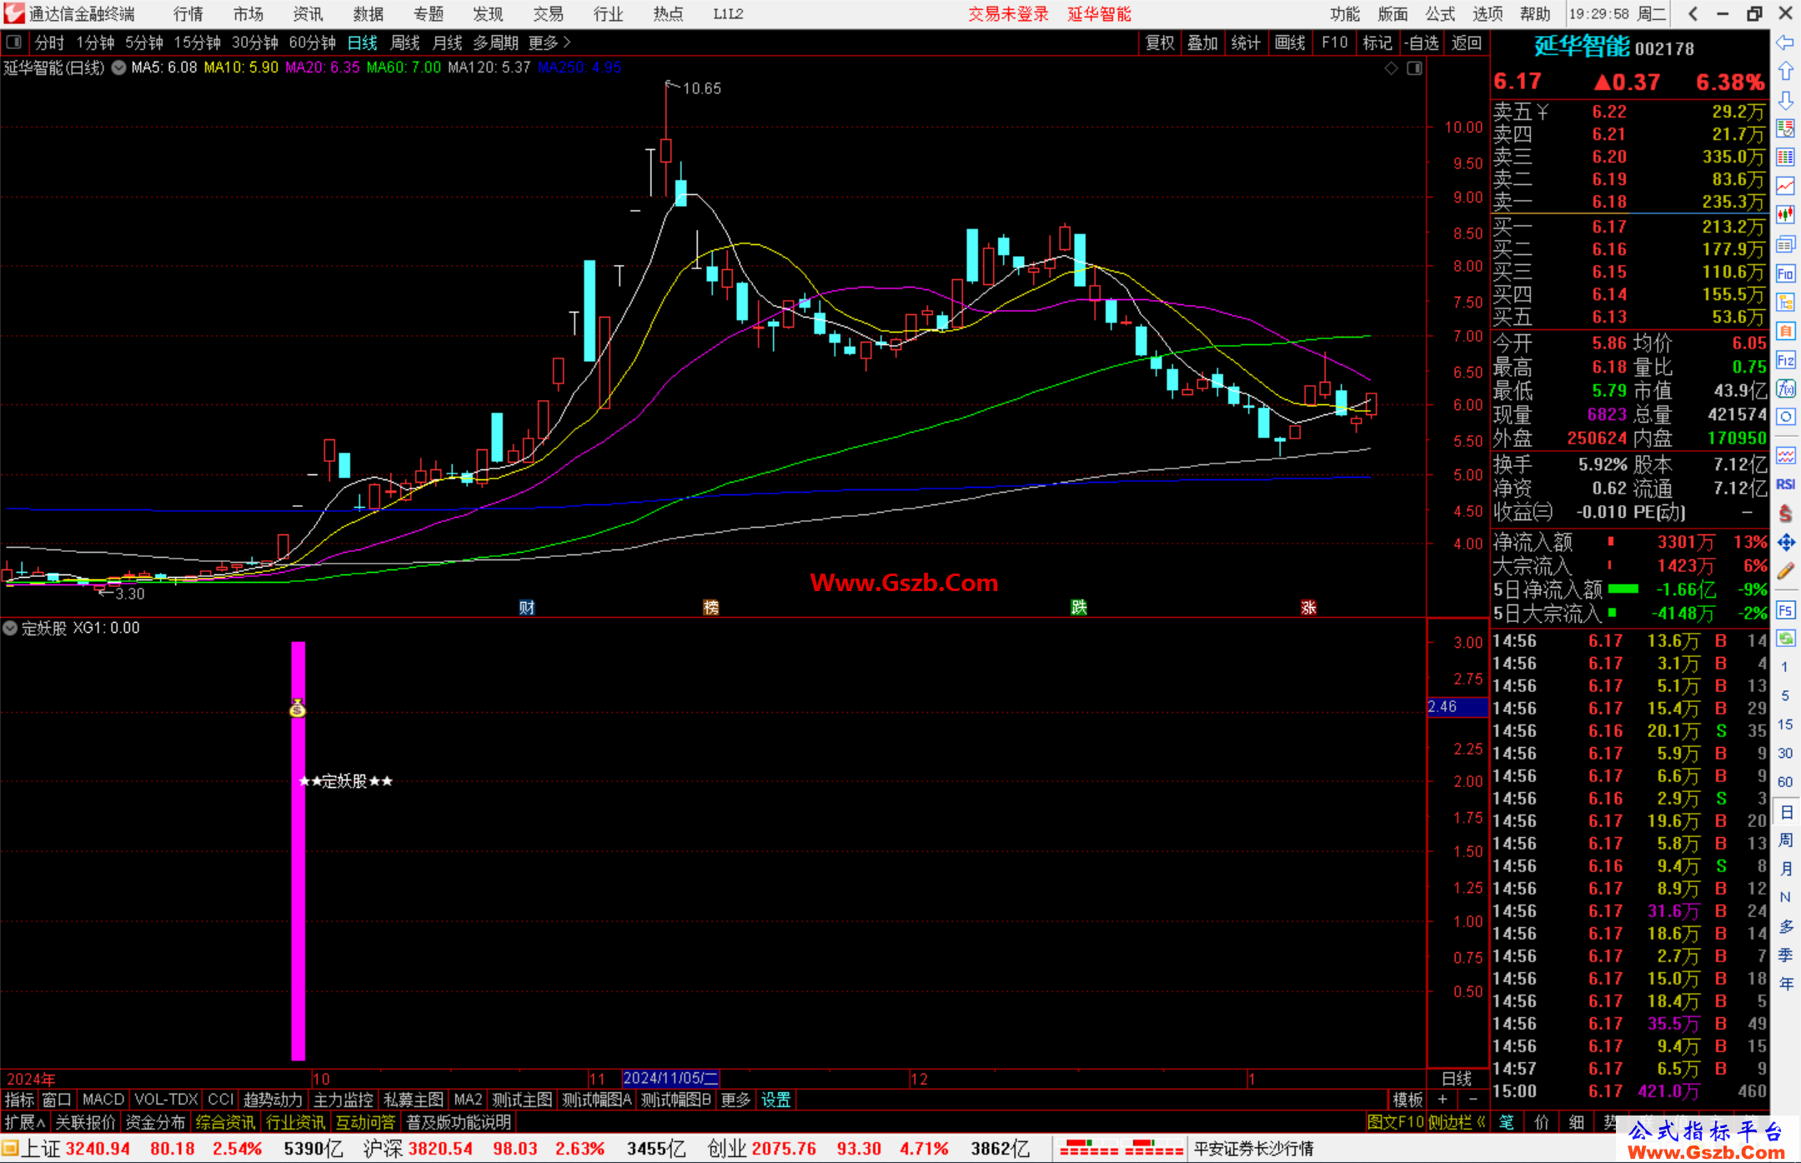Toggle the 延华智能(日线) main chart indicator circle
Screen dimensions: 1801x1163
coord(118,68)
